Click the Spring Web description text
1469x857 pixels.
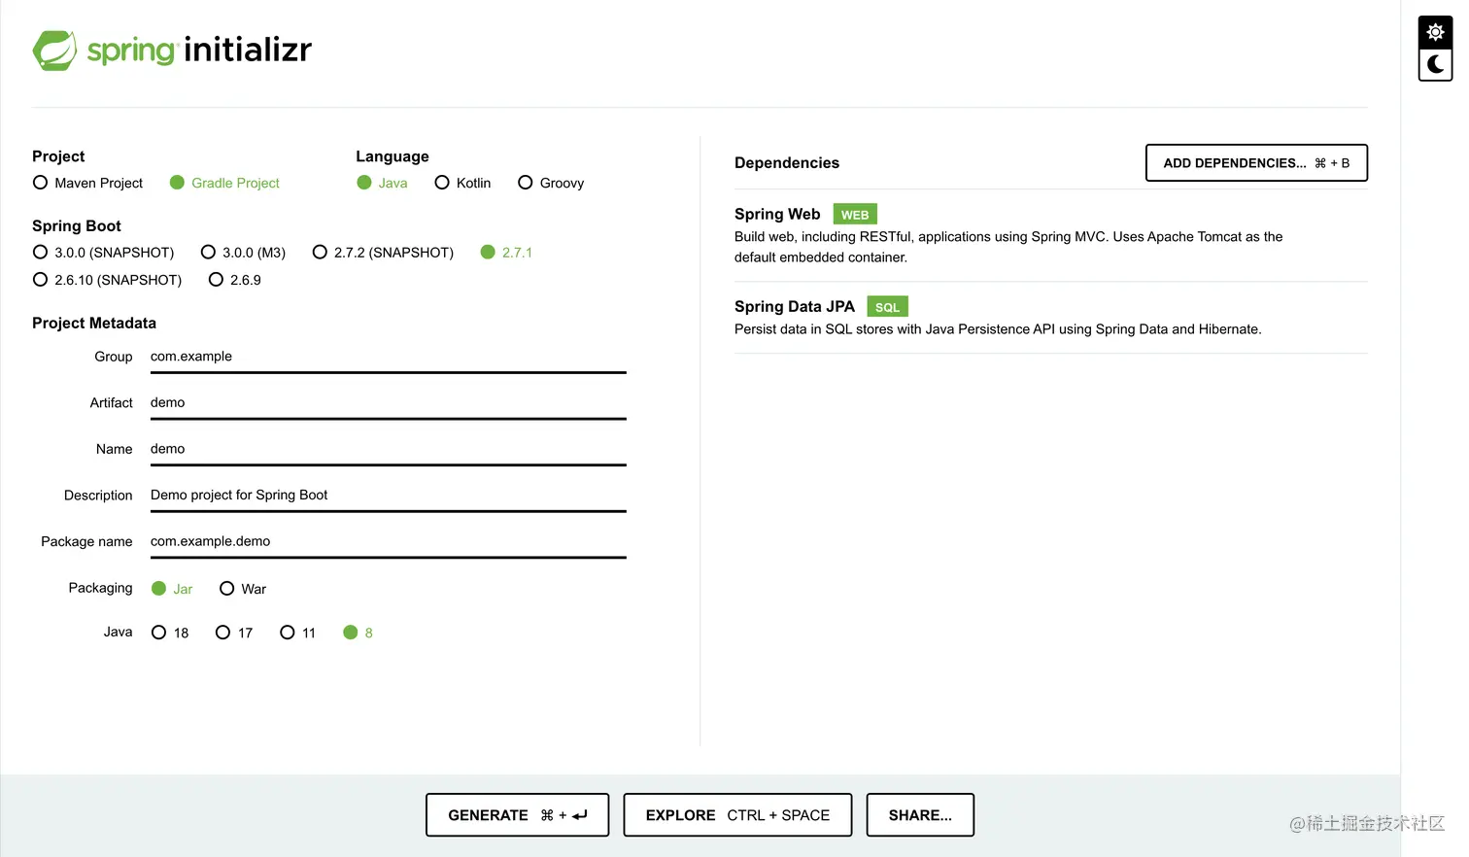(1008, 247)
